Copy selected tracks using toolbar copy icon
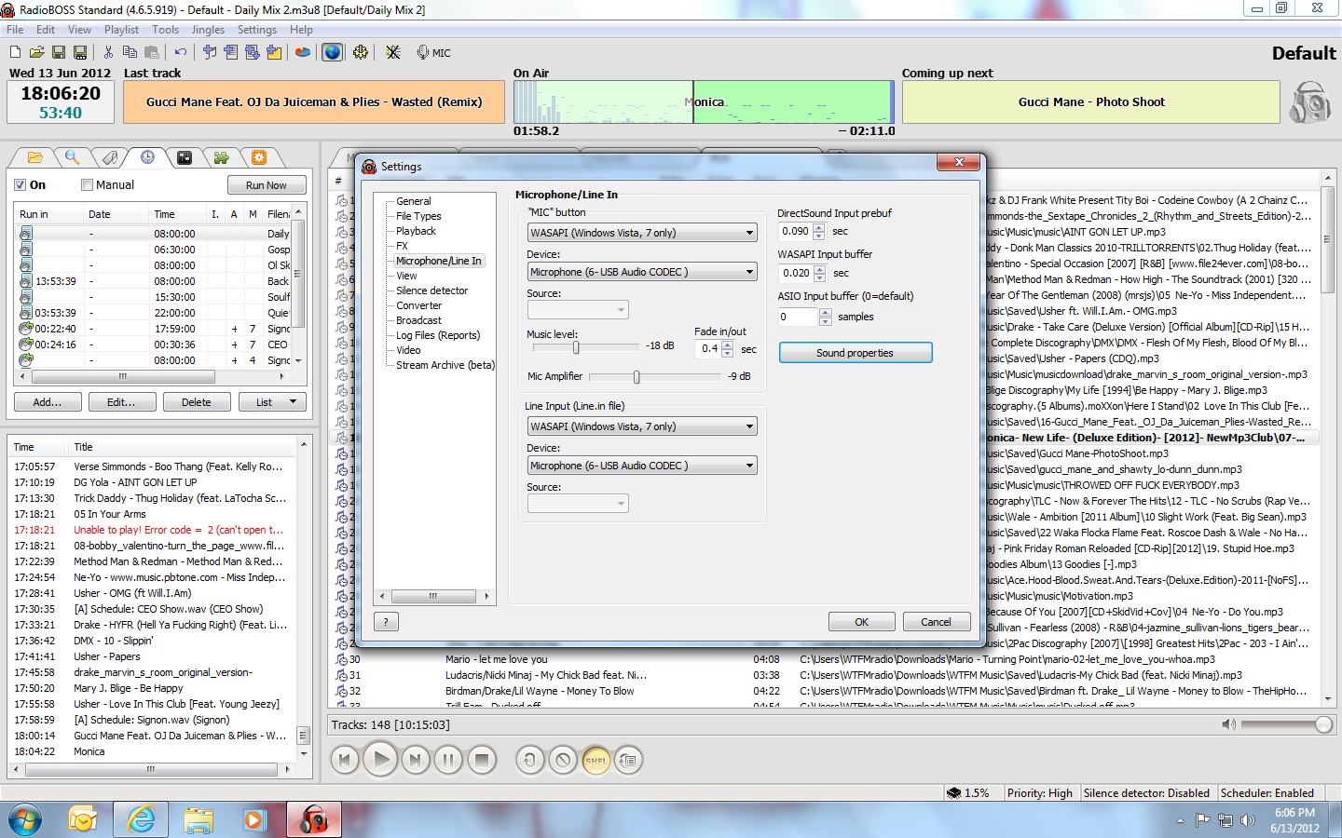This screenshot has width=1342, height=838. (x=130, y=52)
